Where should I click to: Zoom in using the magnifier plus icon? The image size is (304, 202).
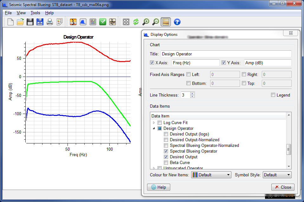pos(146,22)
